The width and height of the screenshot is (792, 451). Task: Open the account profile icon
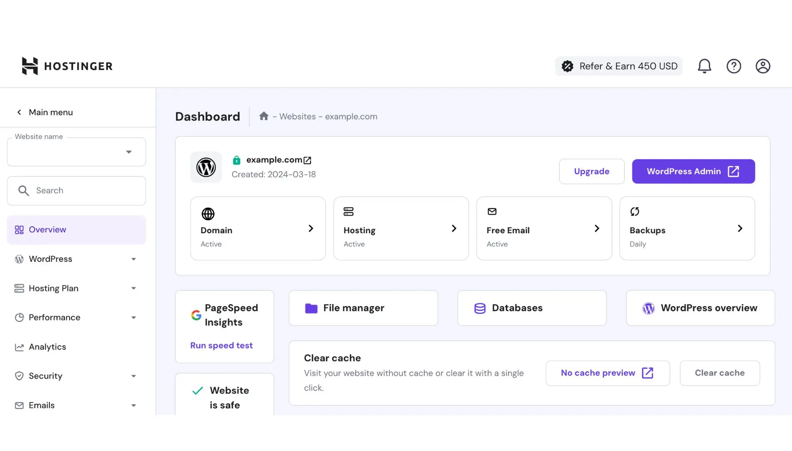pyautogui.click(x=763, y=66)
